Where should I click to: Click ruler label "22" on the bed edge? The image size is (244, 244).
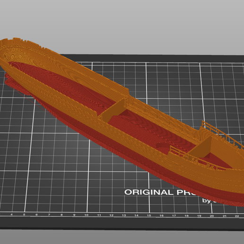[237, 216]
